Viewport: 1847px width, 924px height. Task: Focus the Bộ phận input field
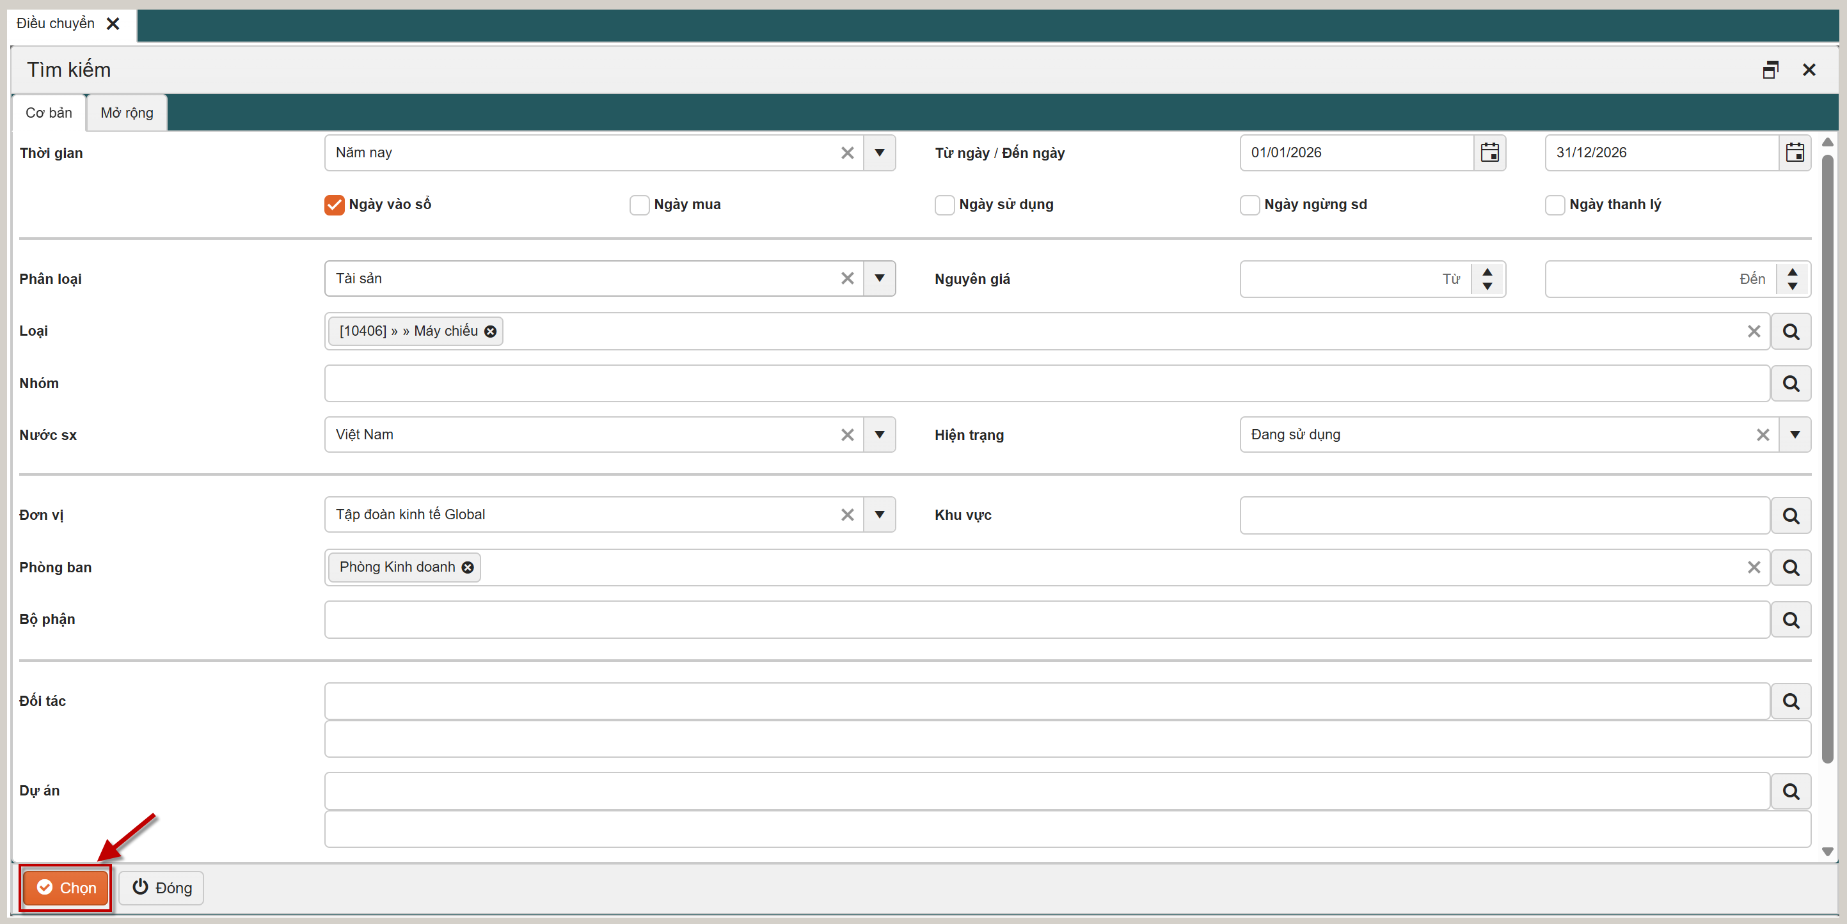tap(1047, 620)
